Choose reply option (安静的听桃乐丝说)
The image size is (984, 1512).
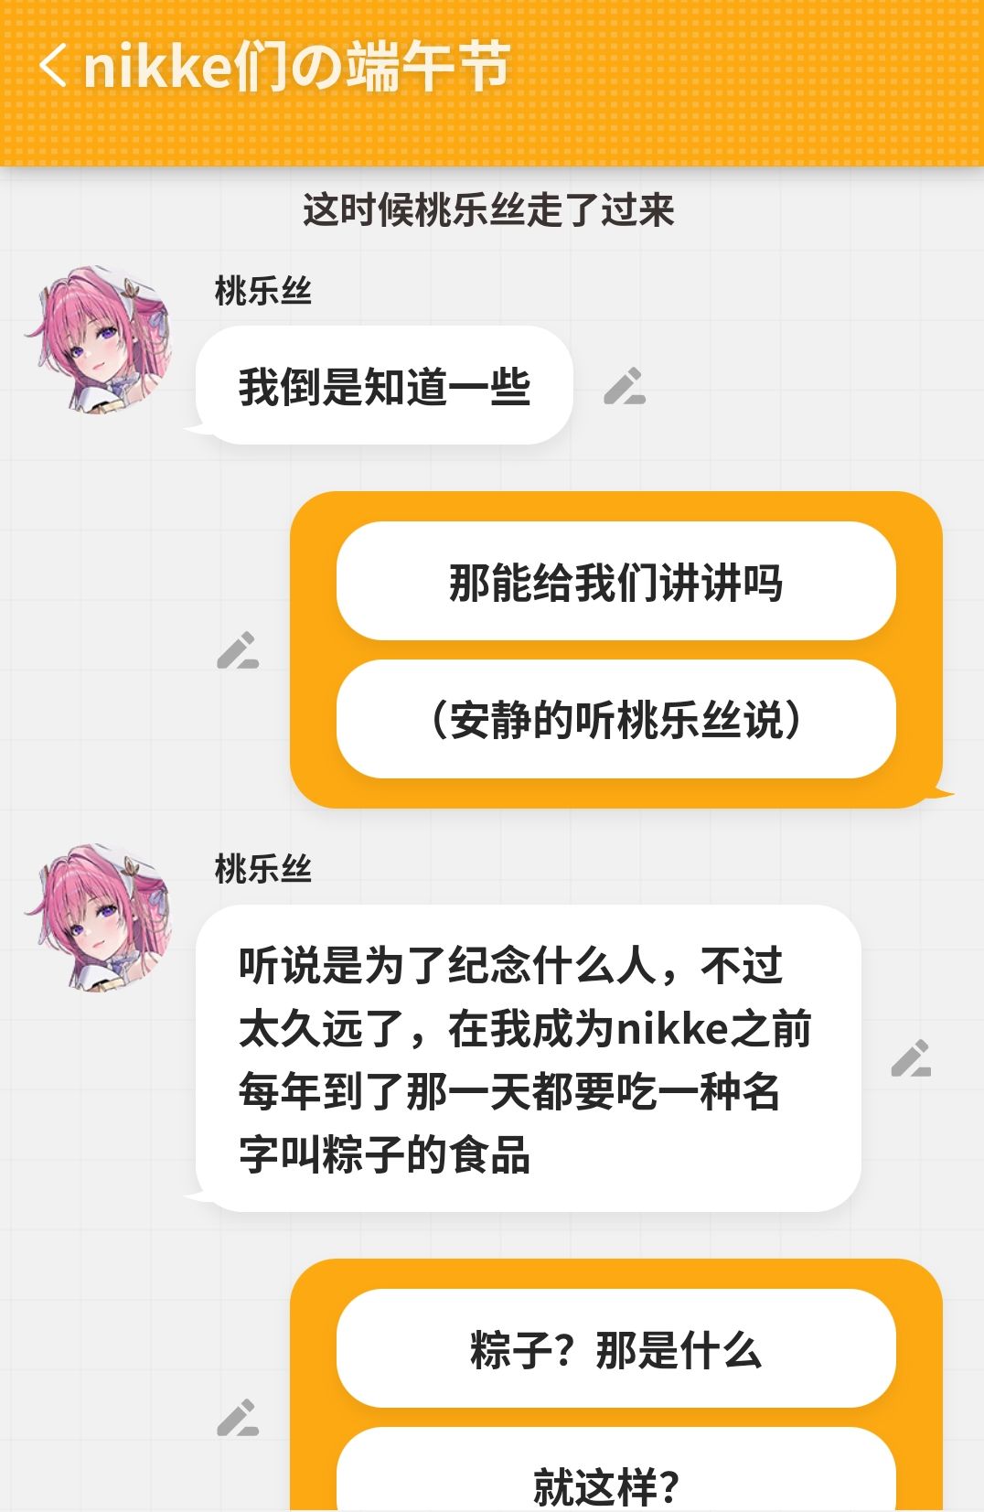click(x=615, y=719)
